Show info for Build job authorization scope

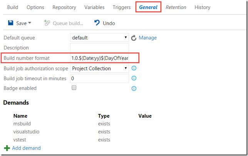134,68
